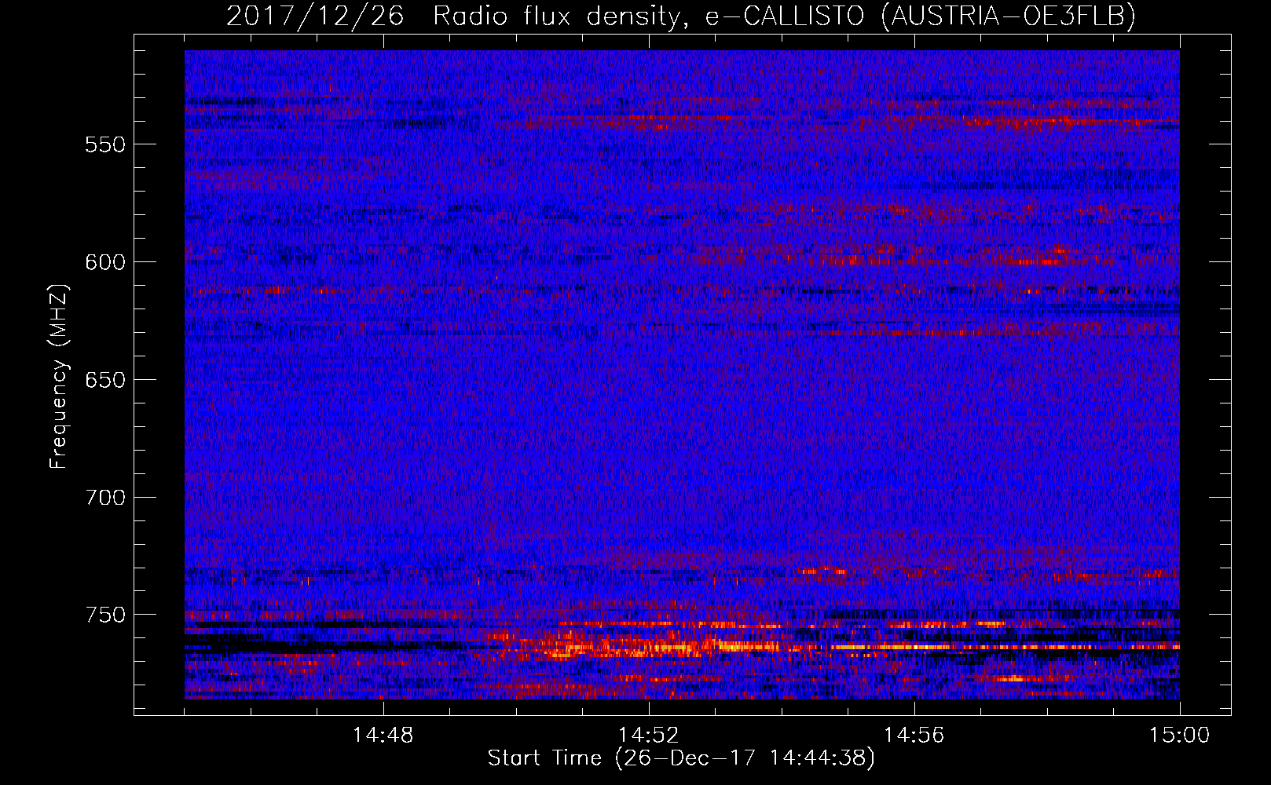Click the Start Time axis label
The width and height of the screenshot is (1271, 785).
pos(681,758)
